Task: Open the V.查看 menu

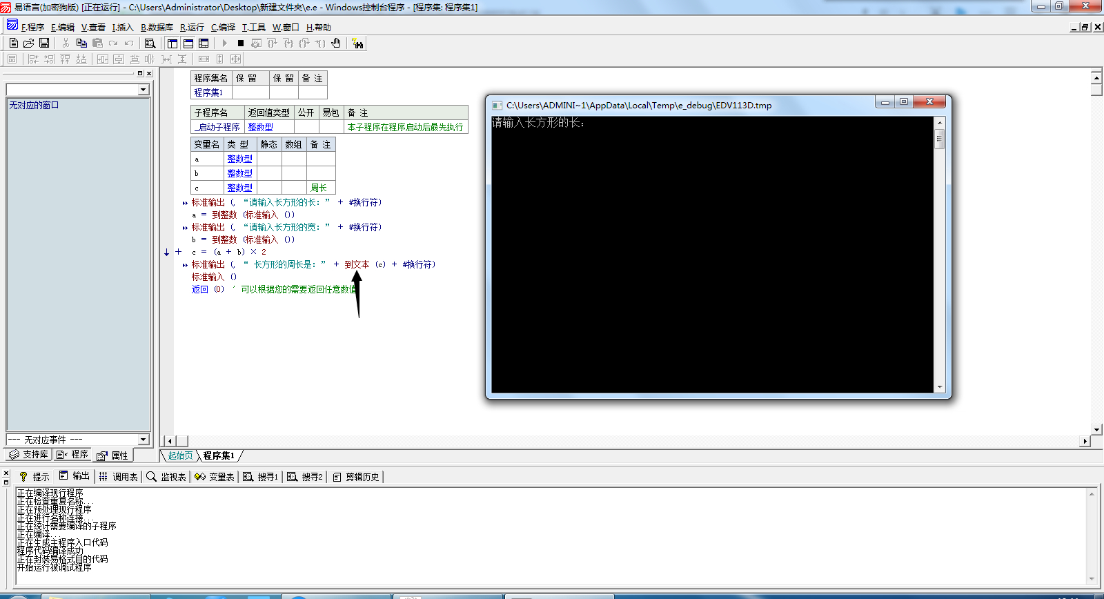Action: tap(93, 28)
